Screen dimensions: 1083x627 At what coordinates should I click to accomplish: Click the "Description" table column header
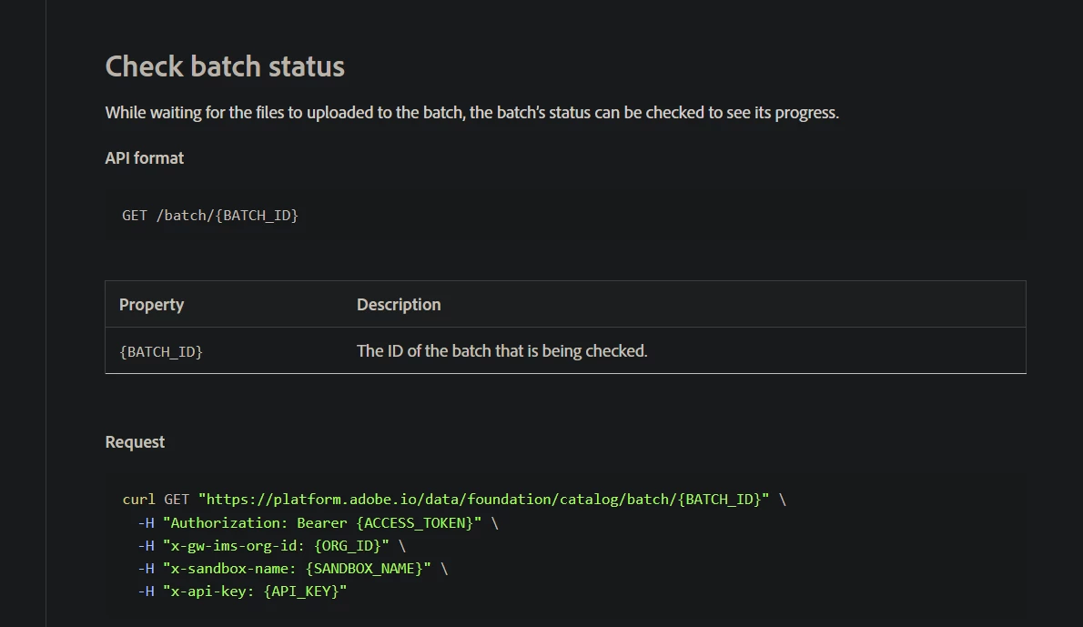[x=399, y=305]
